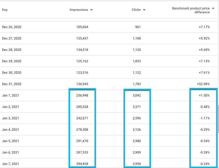
Task: Click price difference value +5.92%
Action: click(x=204, y=38)
